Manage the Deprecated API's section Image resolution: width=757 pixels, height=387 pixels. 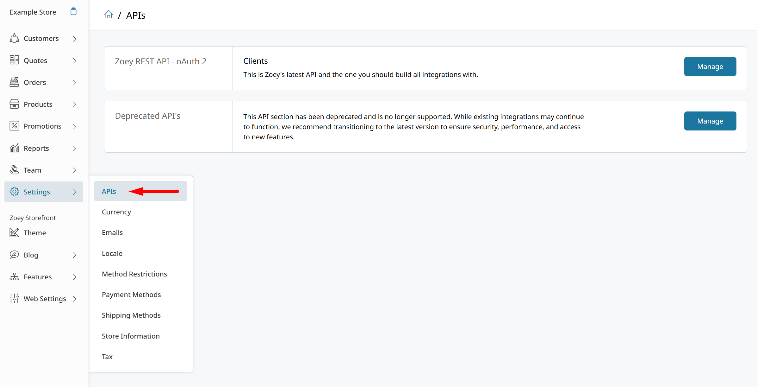point(710,121)
